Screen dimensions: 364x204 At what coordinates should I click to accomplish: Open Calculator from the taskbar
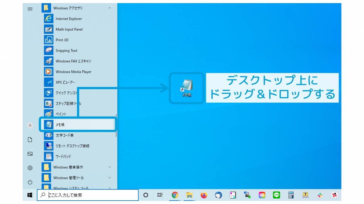[291, 195]
